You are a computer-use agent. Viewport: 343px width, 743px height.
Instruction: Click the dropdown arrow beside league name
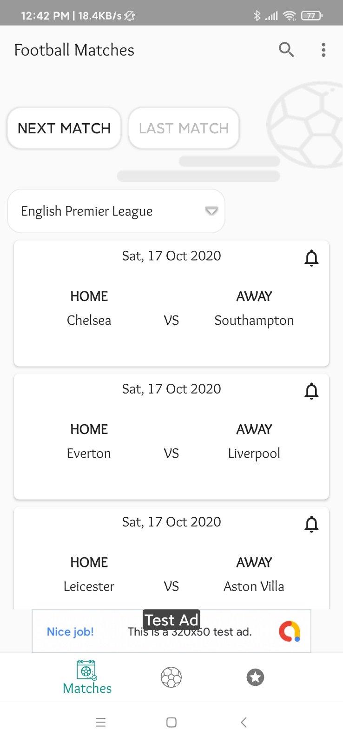tap(211, 211)
